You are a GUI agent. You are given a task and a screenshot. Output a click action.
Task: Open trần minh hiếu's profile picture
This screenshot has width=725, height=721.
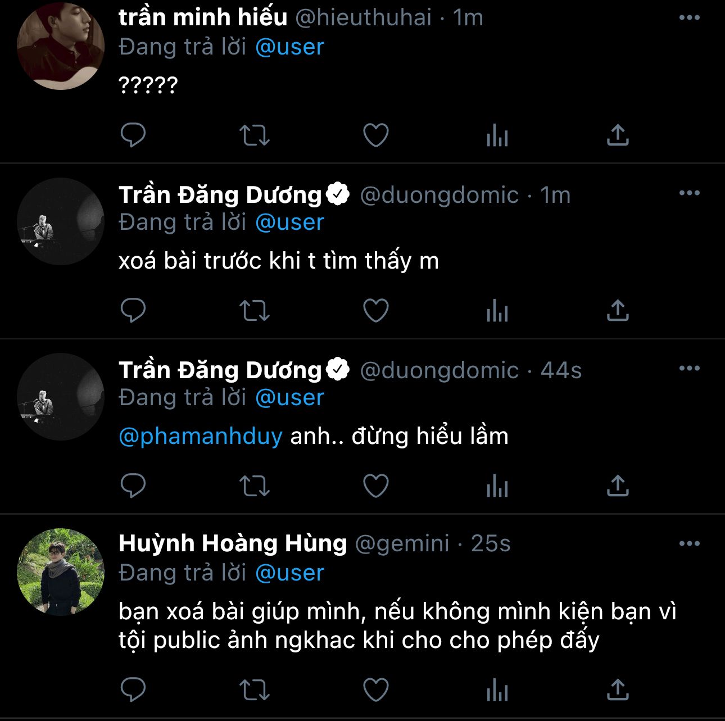click(x=61, y=46)
